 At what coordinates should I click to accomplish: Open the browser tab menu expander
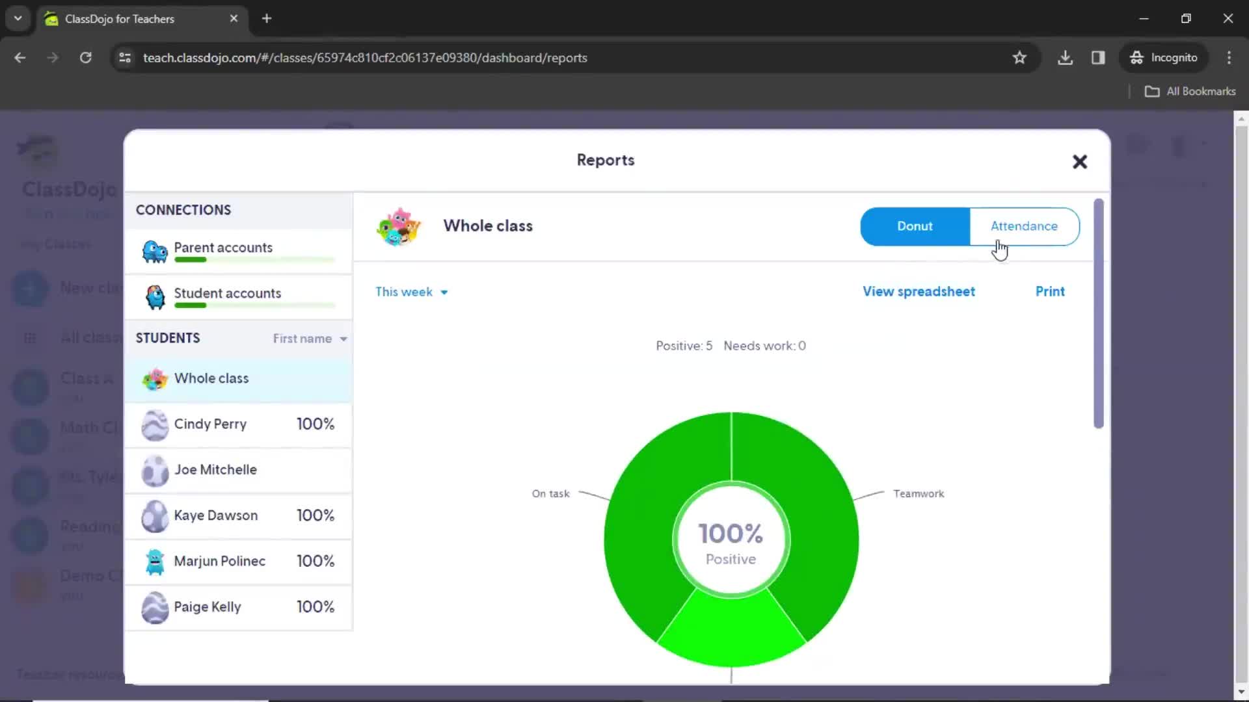[x=18, y=18]
